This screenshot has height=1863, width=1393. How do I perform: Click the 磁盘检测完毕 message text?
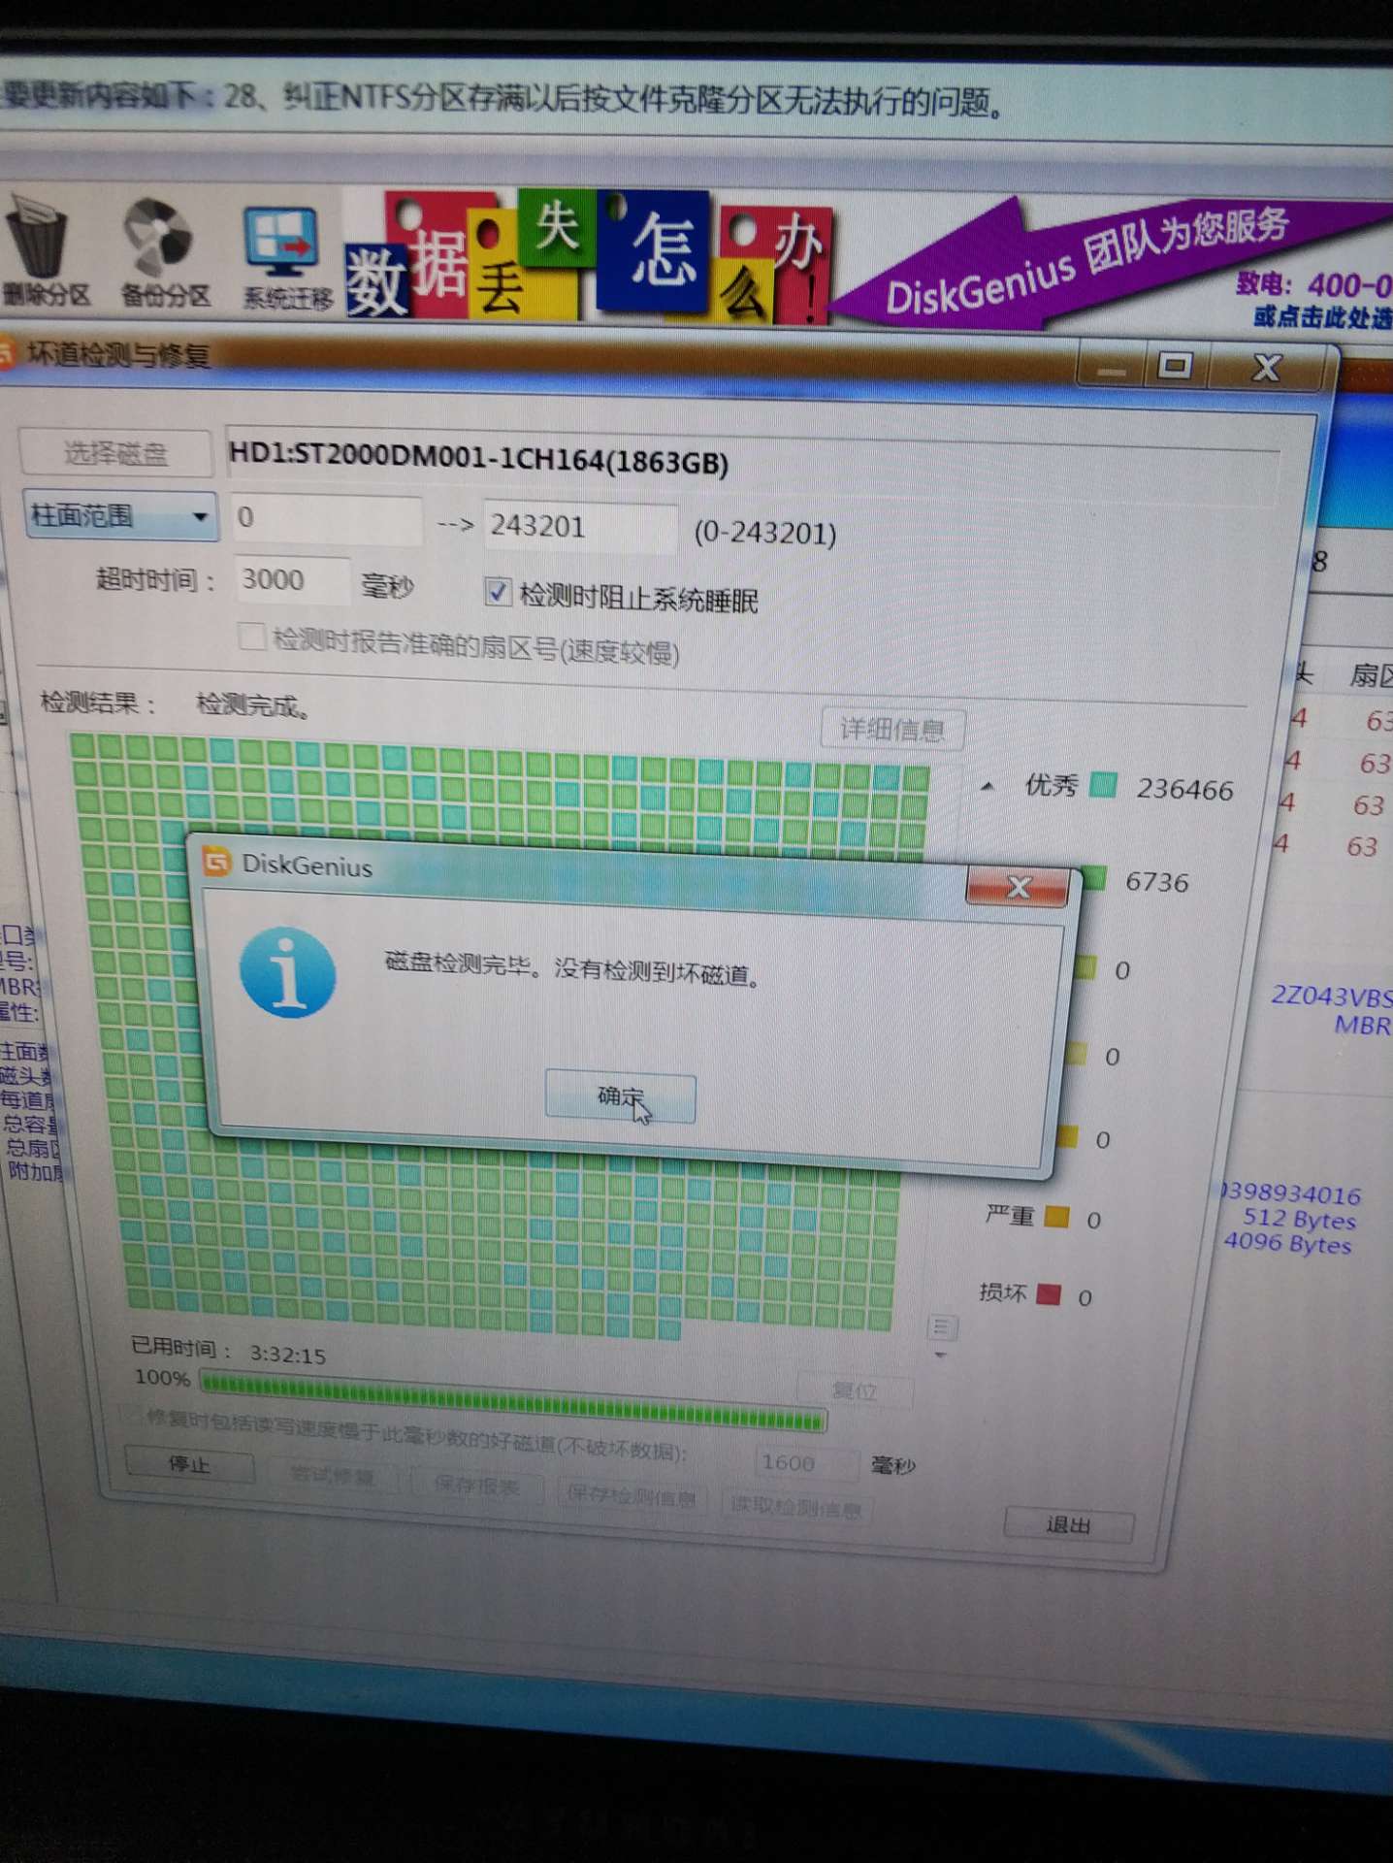click(x=572, y=968)
